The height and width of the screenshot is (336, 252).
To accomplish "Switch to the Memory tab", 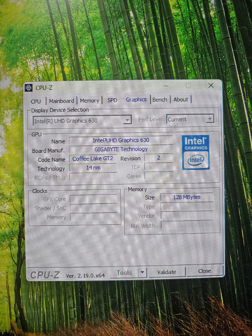I will [x=89, y=100].
